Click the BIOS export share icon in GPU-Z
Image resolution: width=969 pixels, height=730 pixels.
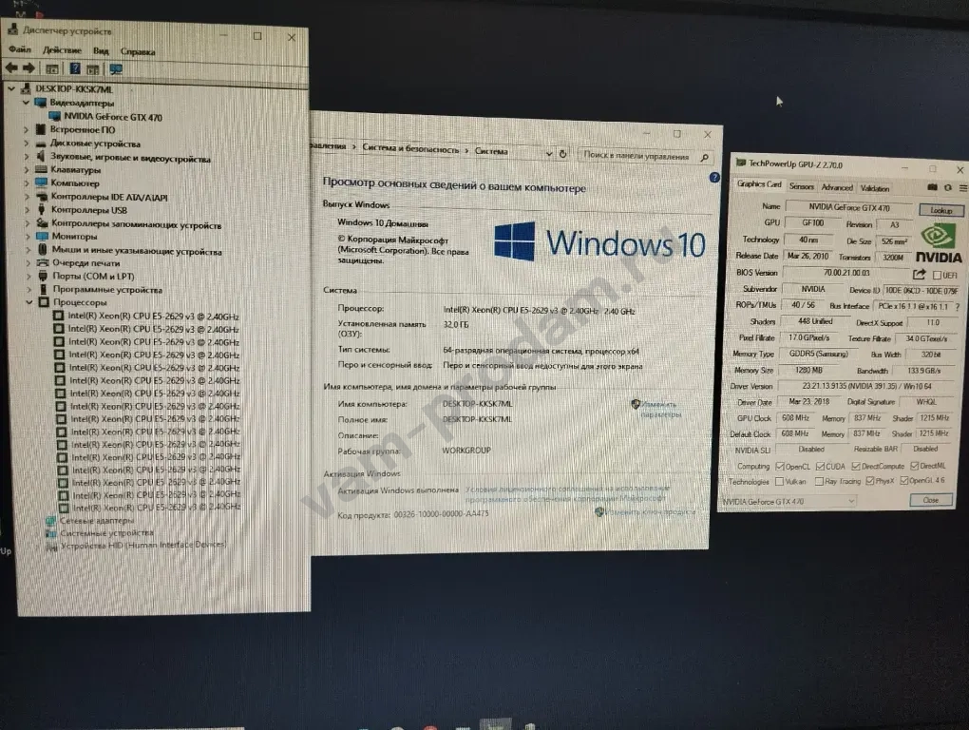pos(920,274)
